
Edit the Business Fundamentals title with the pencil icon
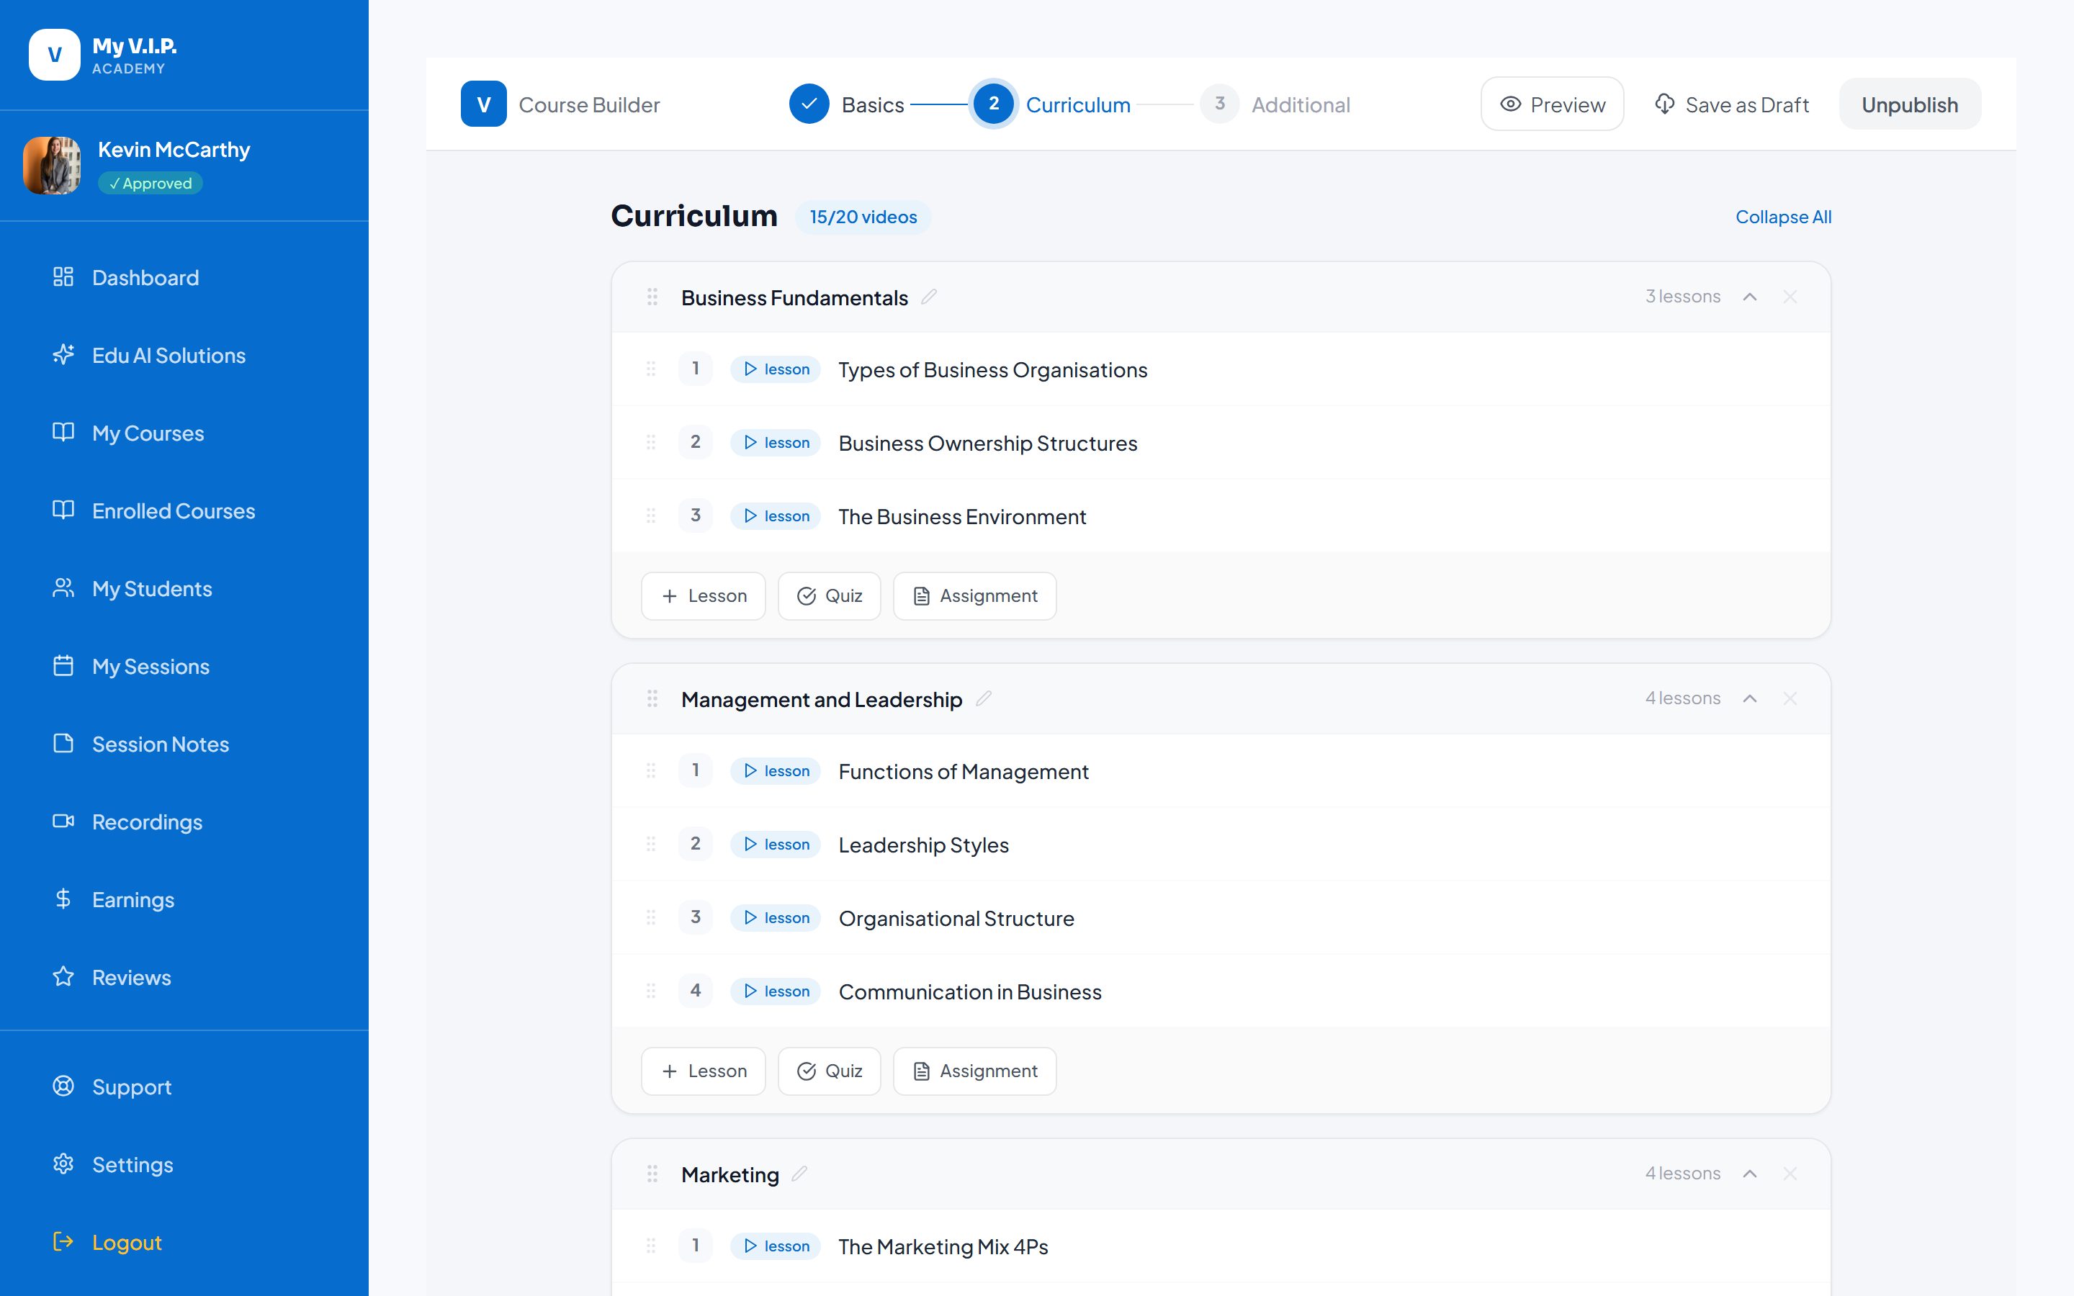click(x=929, y=297)
